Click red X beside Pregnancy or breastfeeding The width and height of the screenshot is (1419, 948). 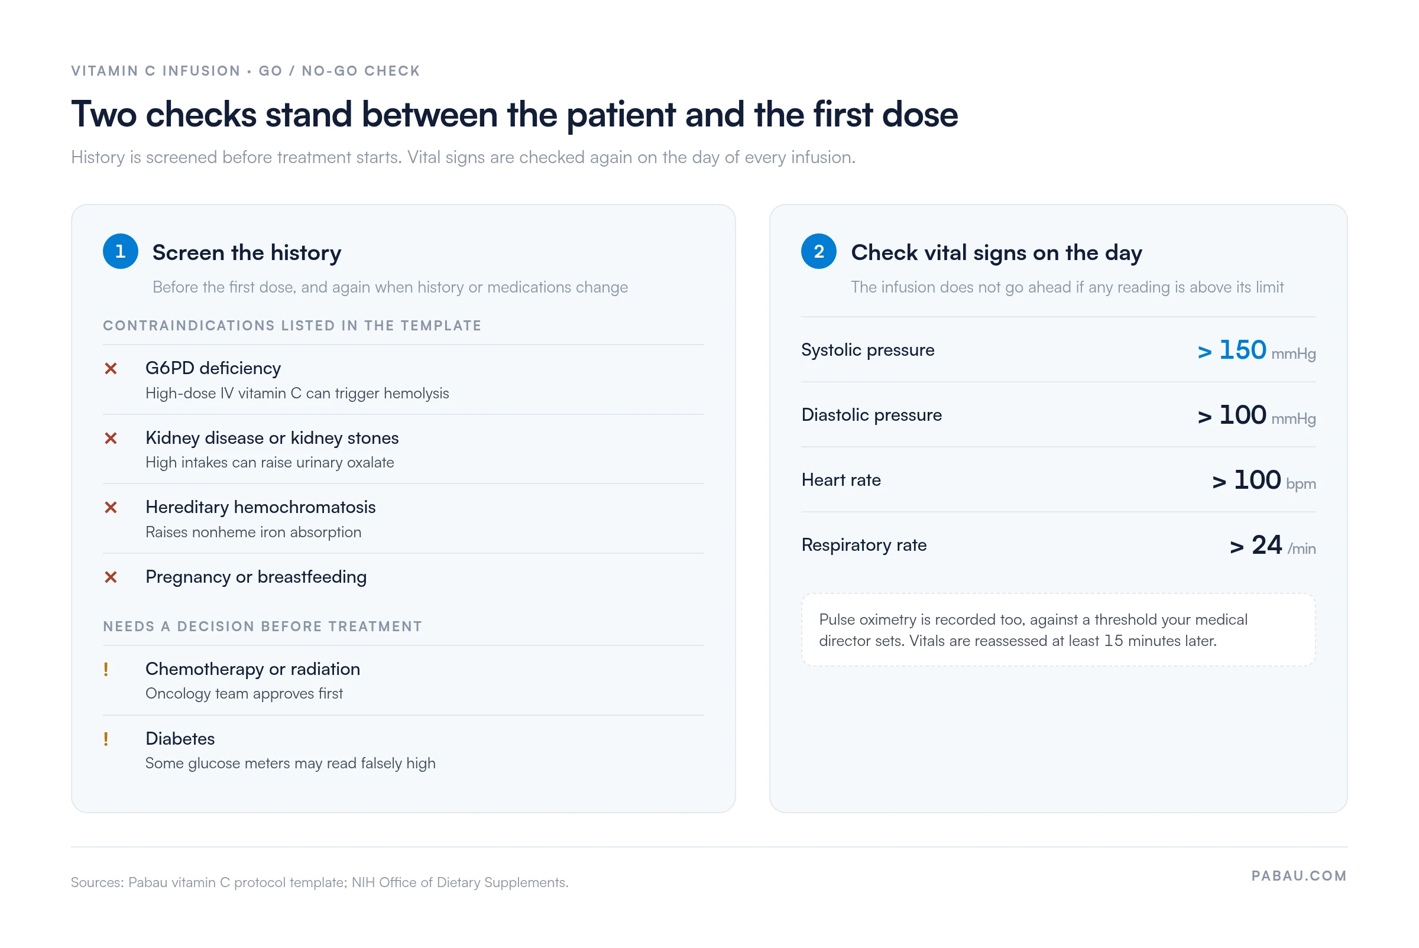click(x=111, y=577)
